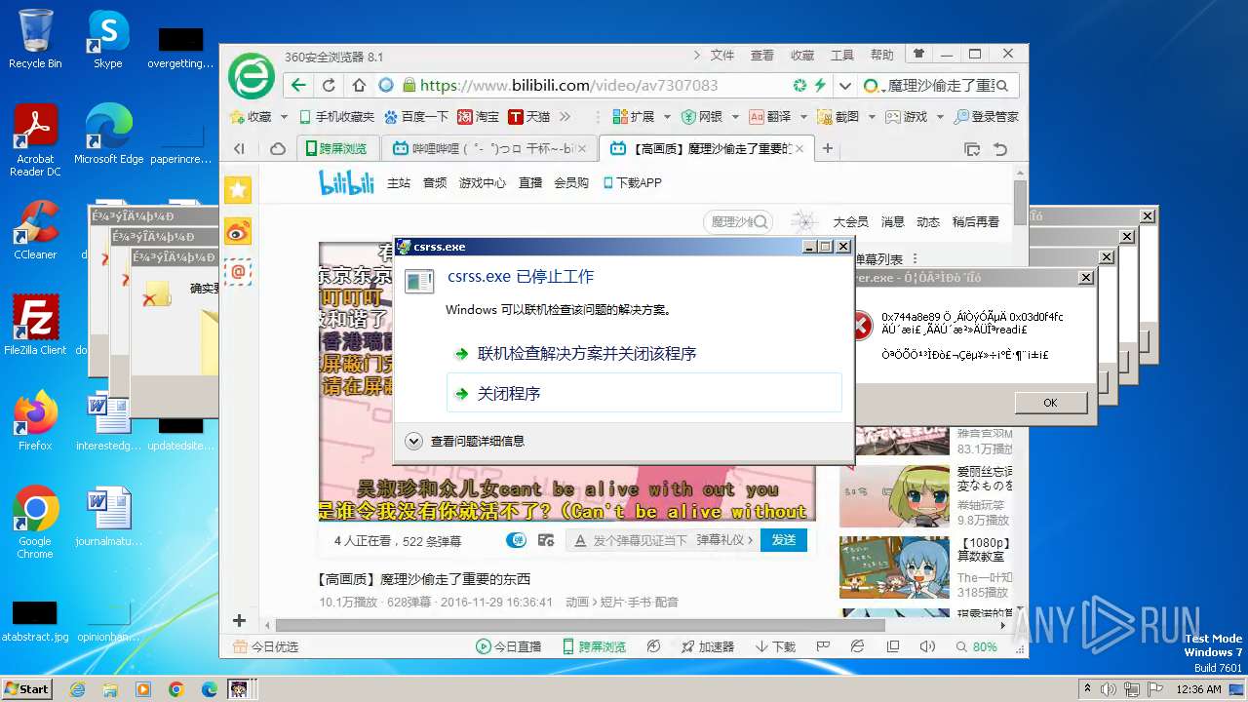Viewport: 1248px width, 702px height.
Task: Open 百度一下 bookmark
Action: (x=416, y=116)
